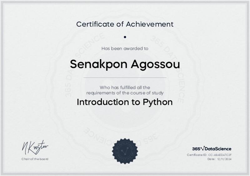Image resolution: width=250 pixels, height=176 pixels.
Task: Click the 'Chair of the board' caption
Action: [x=35, y=159]
